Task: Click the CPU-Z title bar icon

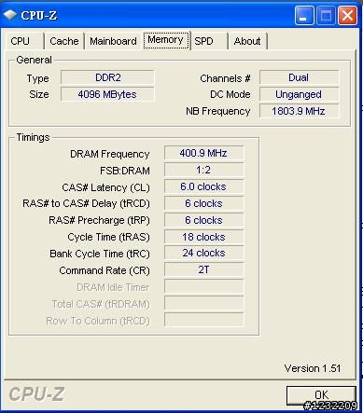Action: pyautogui.click(x=10, y=15)
